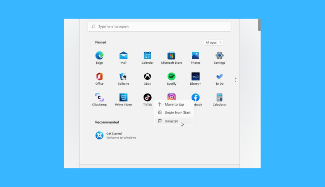Screen dimensions: 325x187
Task: Open the Edge browser icon
Action: pyautogui.click(x=99, y=56)
